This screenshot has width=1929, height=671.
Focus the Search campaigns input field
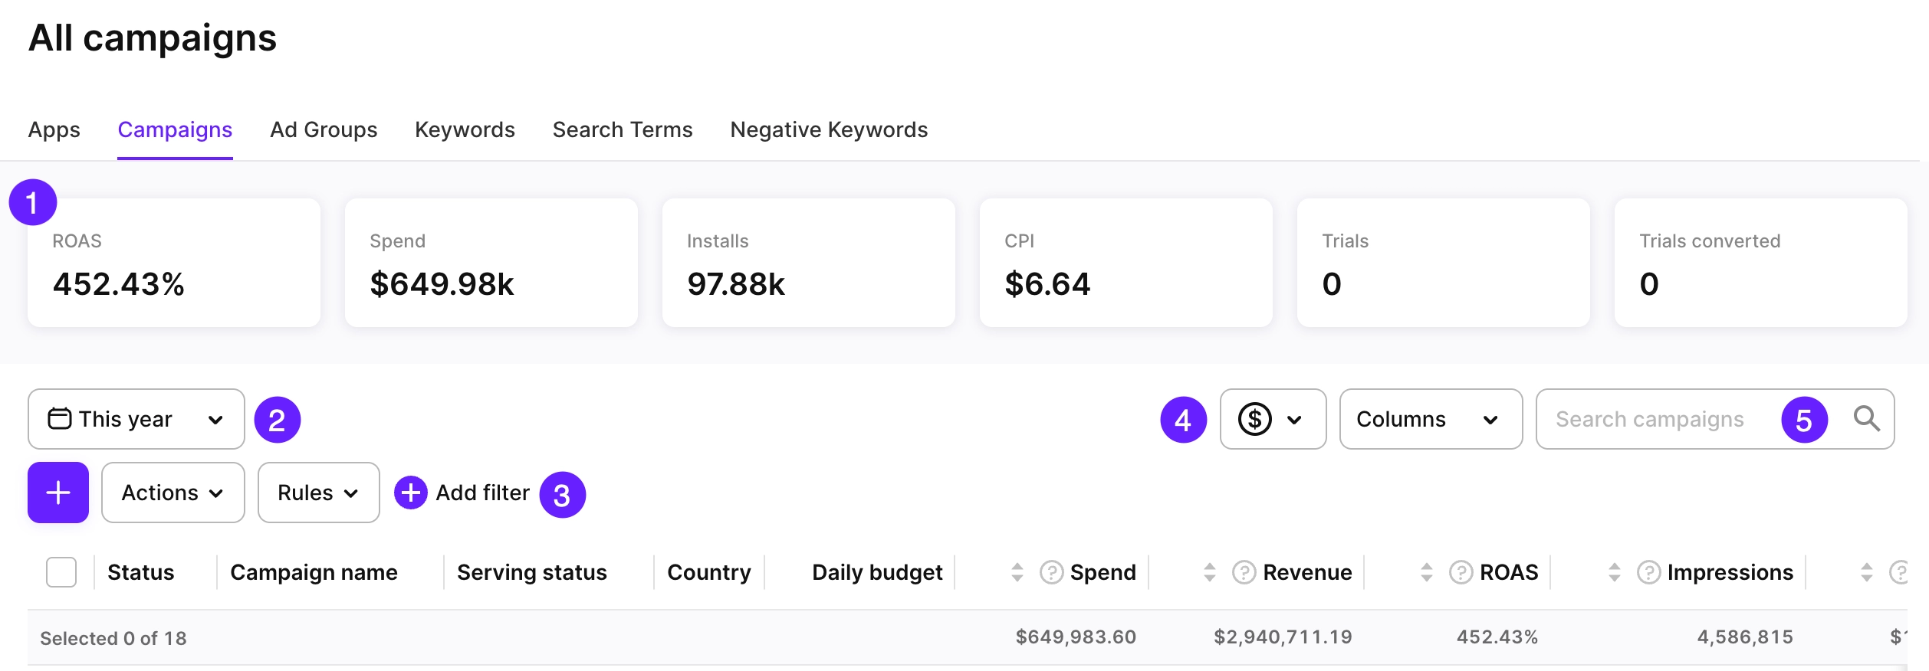pos(1656,419)
